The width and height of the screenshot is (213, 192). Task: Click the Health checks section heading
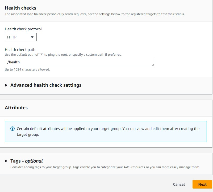coord(20,8)
